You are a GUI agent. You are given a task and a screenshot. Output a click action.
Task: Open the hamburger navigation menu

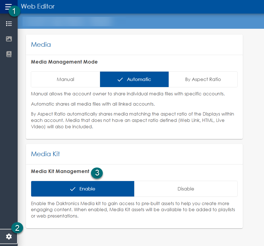pyautogui.click(x=8, y=6)
